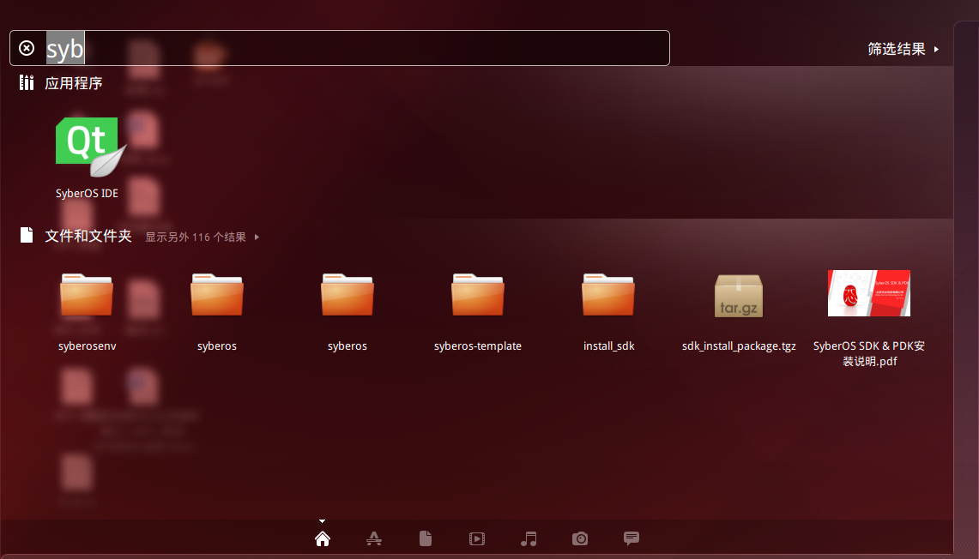The height and width of the screenshot is (559, 979).
Task: Open the install_sdk folder
Action: coord(608,294)
